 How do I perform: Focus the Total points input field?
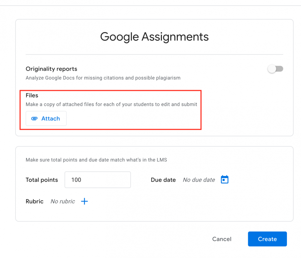click(x=98, y=180)
